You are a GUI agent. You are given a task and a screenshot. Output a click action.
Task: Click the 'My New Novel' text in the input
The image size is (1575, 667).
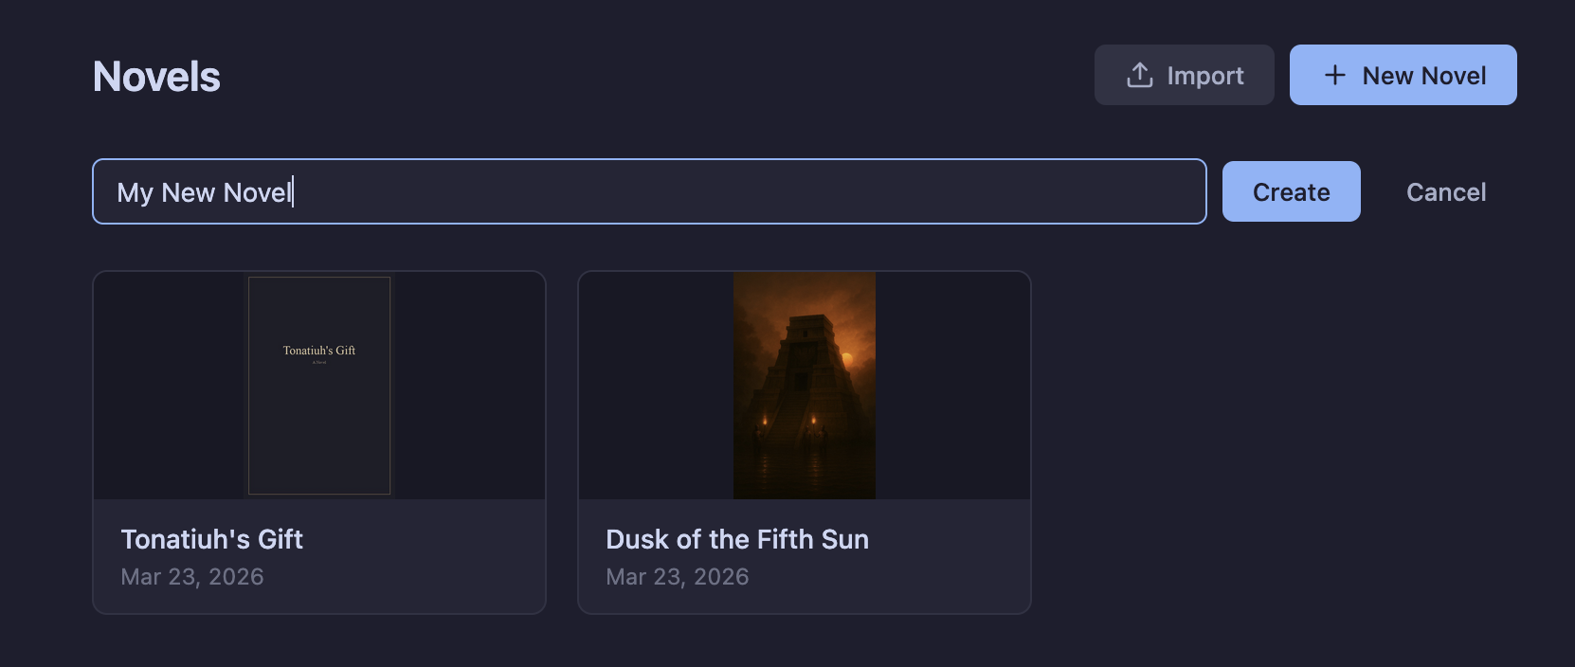(x=204, y=192)
